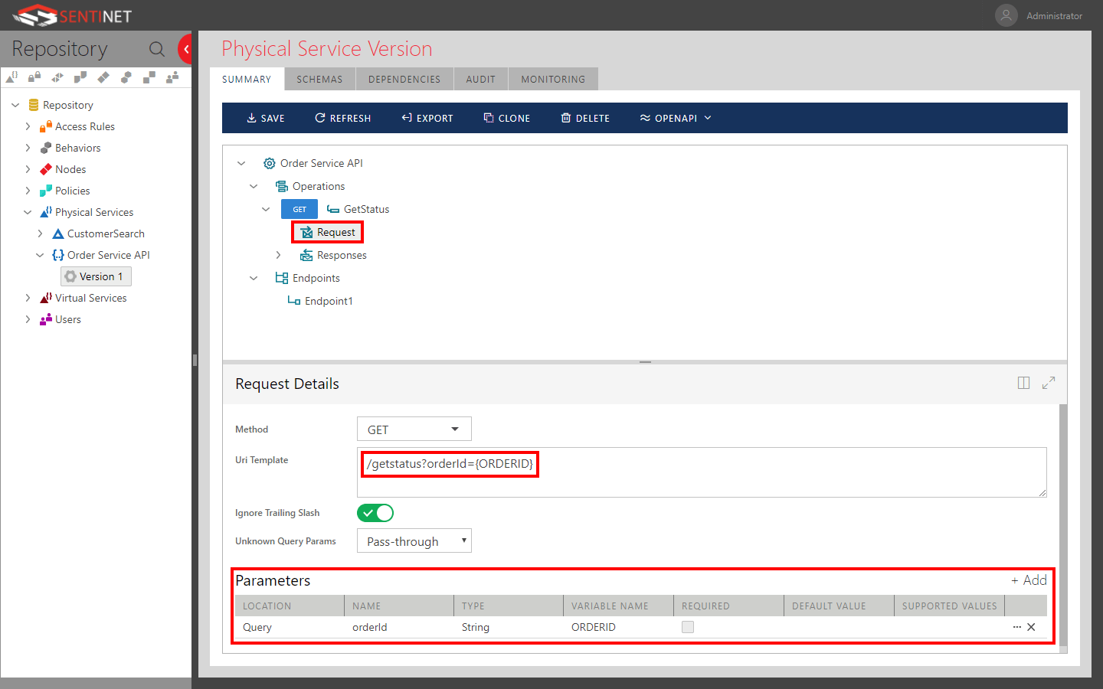
Task: Click the arrow-diamonds toolbar icon beside padlocks
Action: tap(57, 77)
